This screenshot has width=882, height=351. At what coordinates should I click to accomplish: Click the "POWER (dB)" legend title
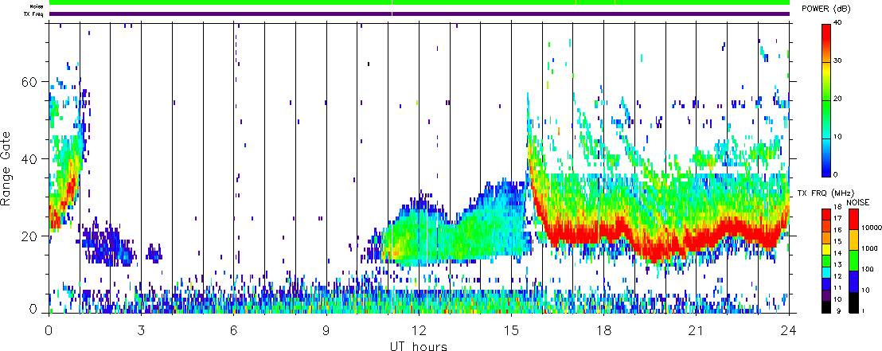(827, 9)
